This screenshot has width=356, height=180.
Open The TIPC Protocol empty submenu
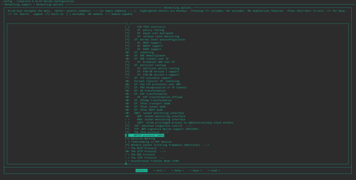145,157
